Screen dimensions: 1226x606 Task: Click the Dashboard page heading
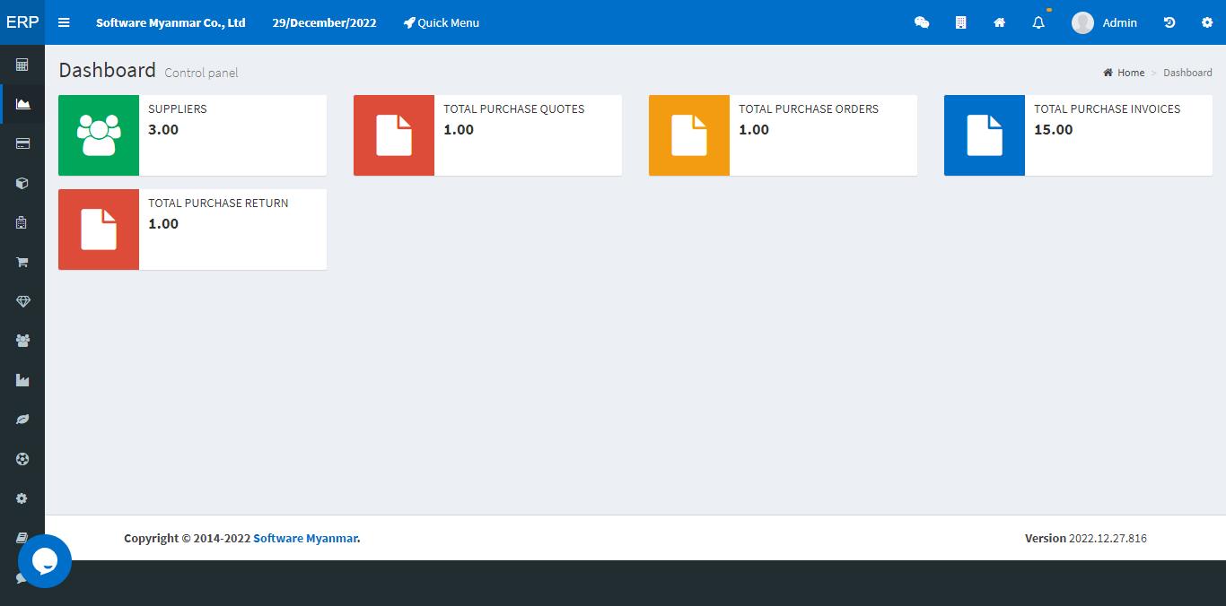pyautogui.click(x=107, y=70)
